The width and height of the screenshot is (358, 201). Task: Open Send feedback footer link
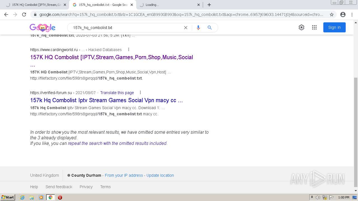tap(59, 187)
